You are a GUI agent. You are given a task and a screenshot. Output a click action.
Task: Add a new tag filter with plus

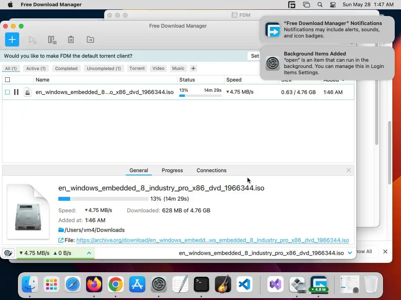193,68
